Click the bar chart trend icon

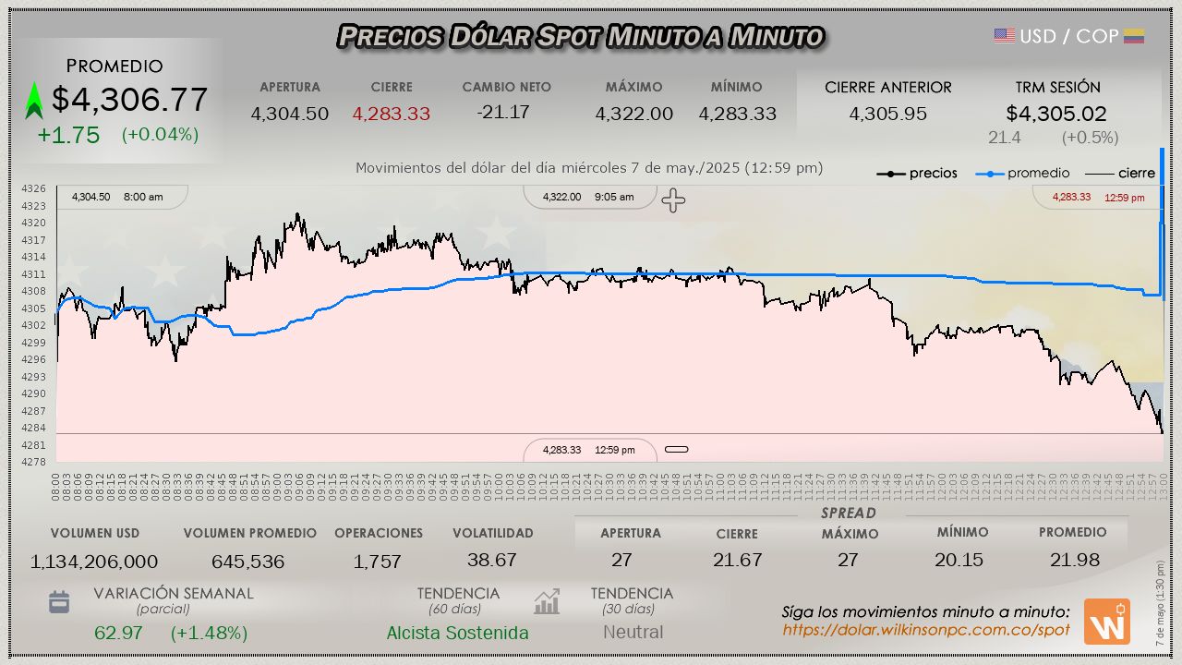547,602
